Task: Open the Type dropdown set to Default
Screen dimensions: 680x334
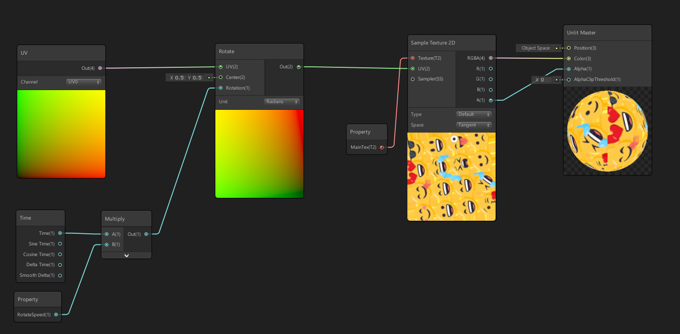Action: coord(473,114)
